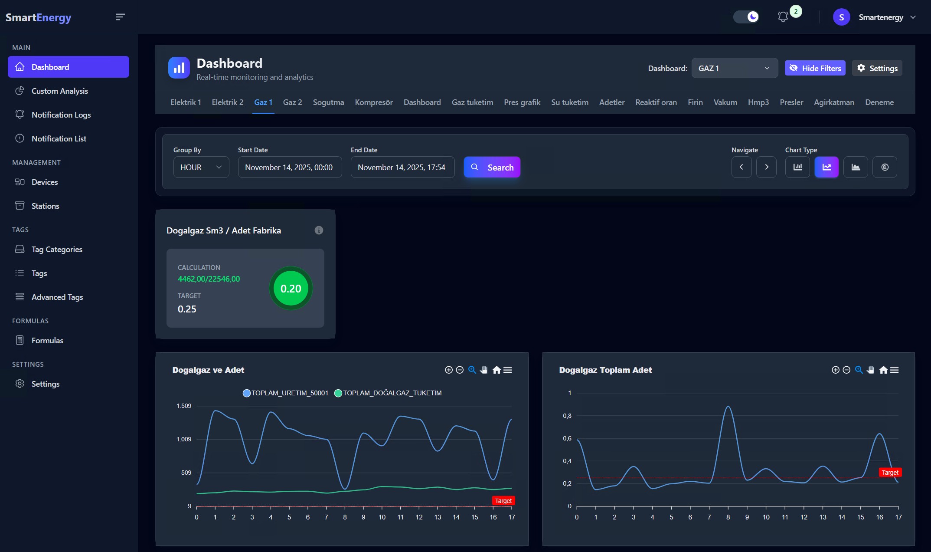Click the info icon on Dogalgaz Sm3 widget
The width and height of the screenshot is (931, 552).
[x=319, y=230]
